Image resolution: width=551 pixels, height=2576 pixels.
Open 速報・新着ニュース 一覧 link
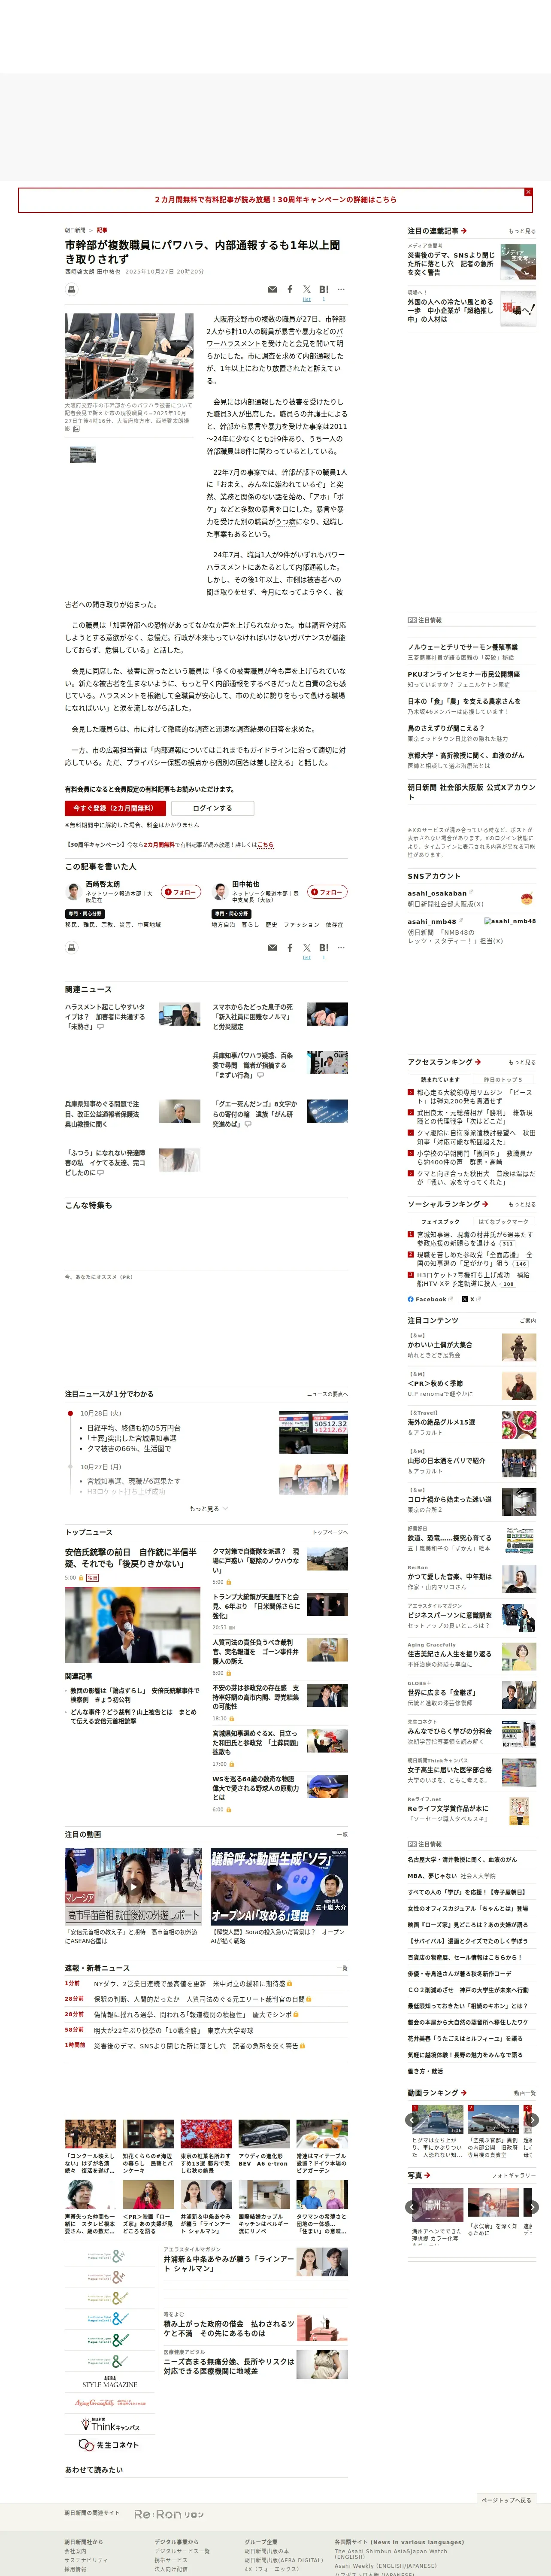pos(342,1968)
